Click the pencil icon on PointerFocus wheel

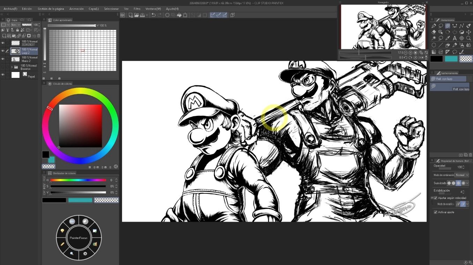tap(62, 244)
